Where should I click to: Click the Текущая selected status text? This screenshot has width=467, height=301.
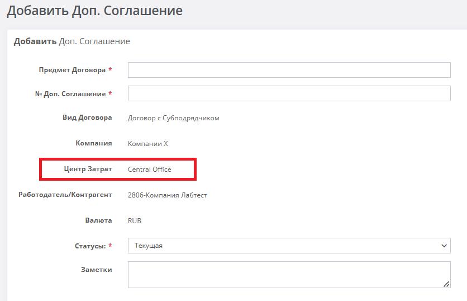click(149, 246)
